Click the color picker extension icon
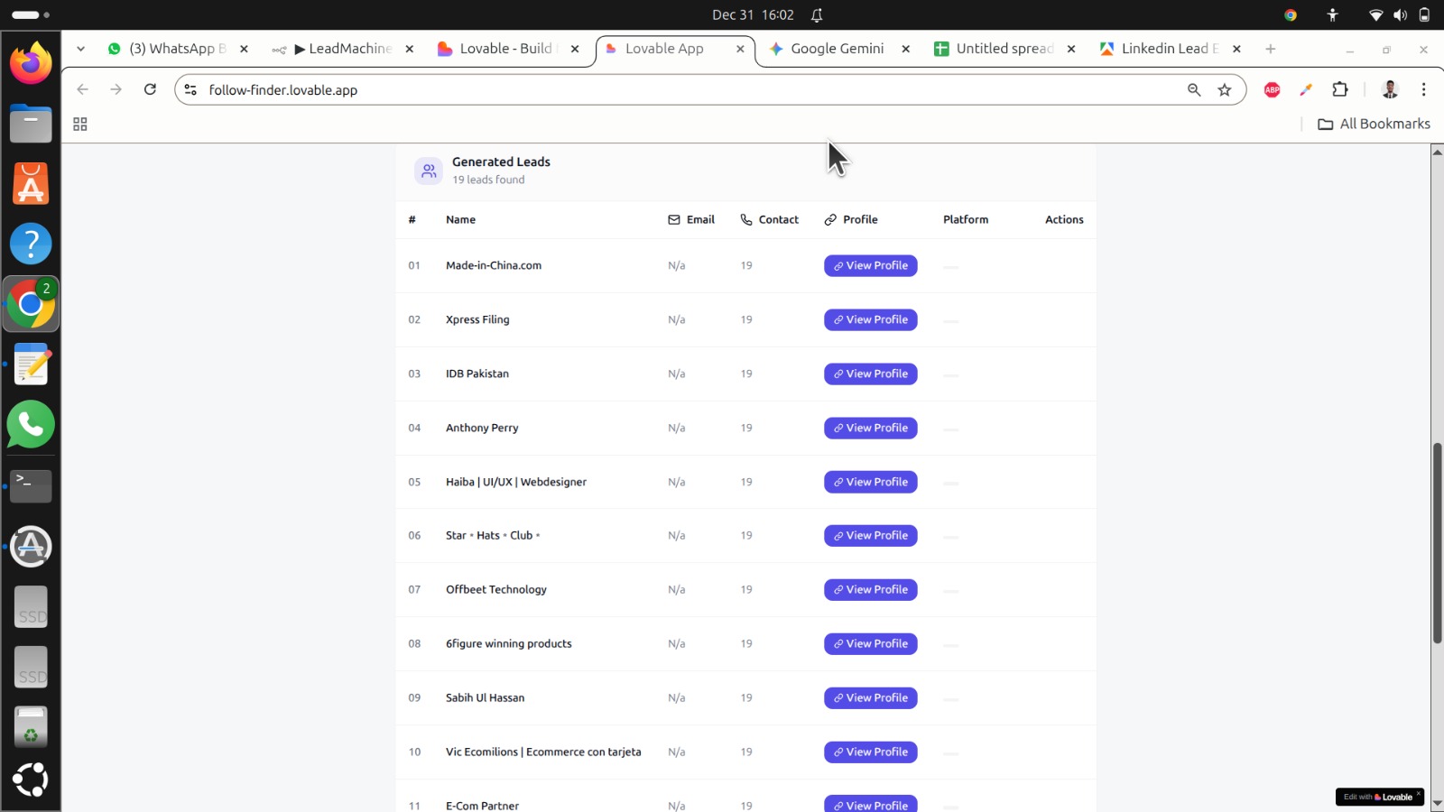 tap(1306, 89)
